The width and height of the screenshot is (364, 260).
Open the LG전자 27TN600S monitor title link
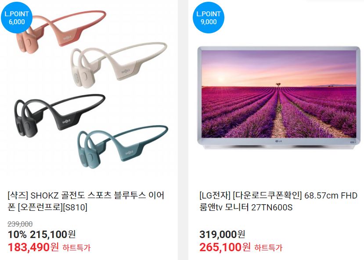tap(278, 201)
